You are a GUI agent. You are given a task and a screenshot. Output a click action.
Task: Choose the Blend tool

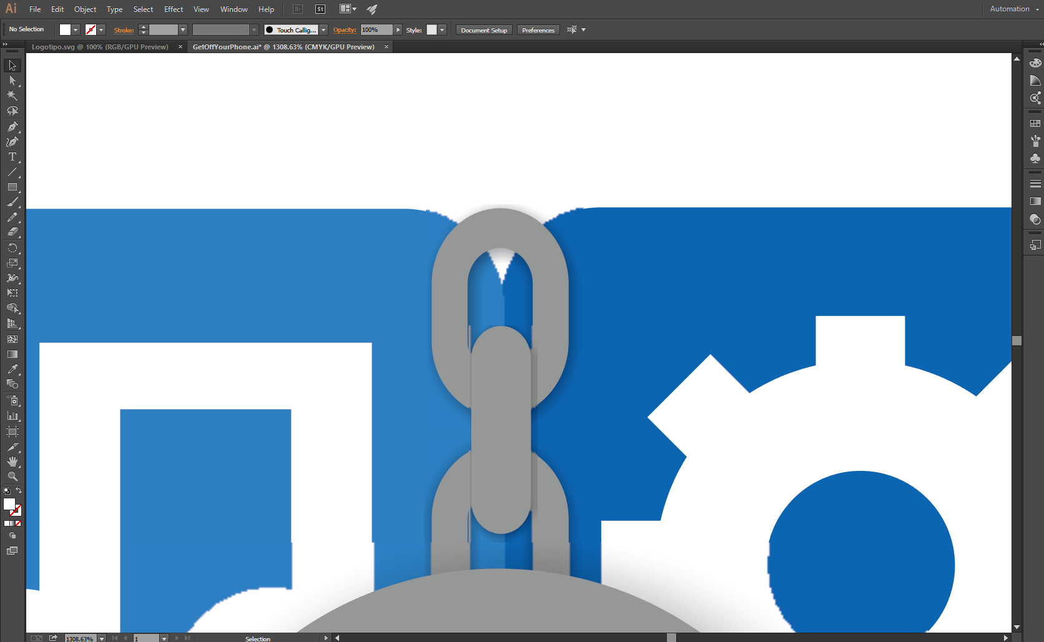(x=12, y=384)
